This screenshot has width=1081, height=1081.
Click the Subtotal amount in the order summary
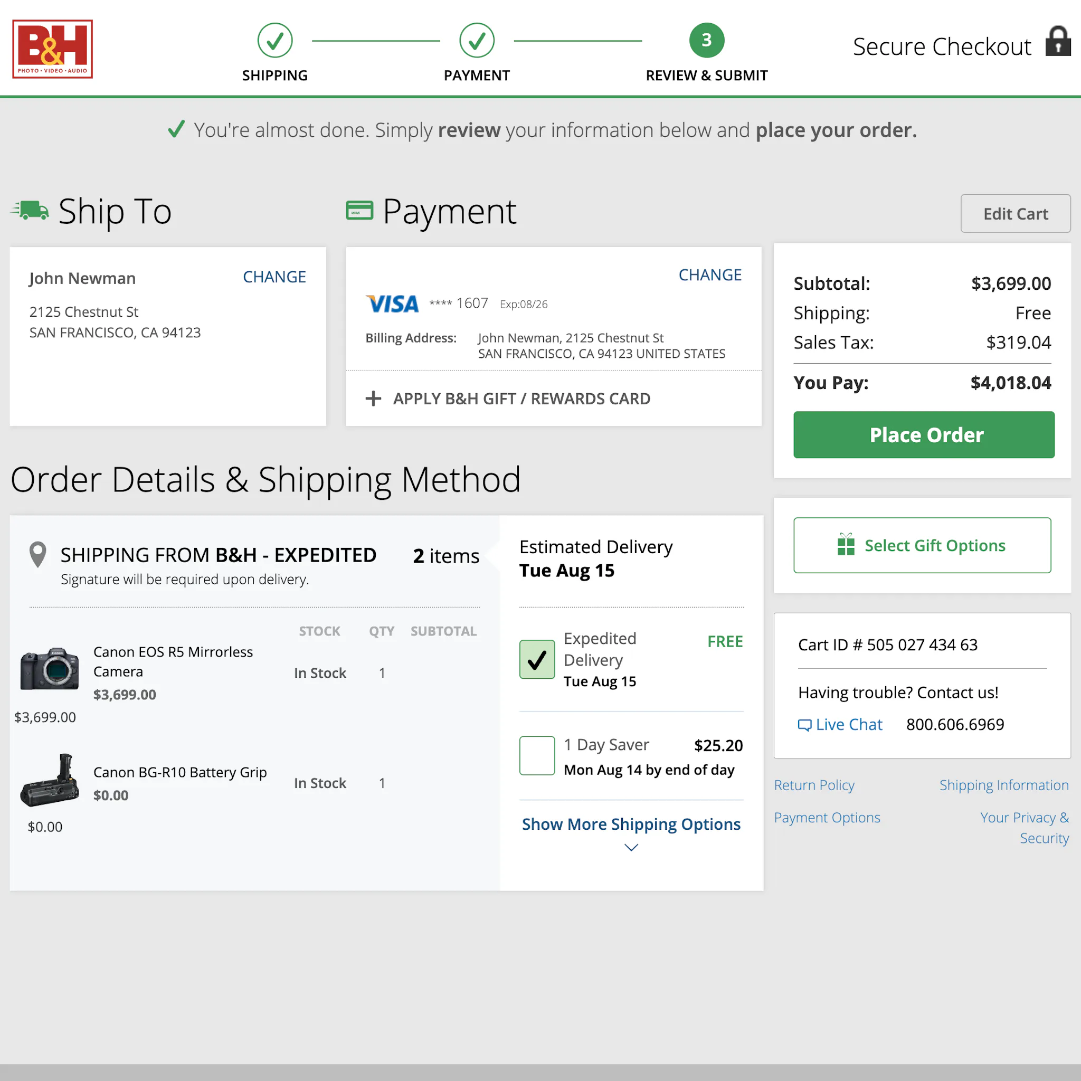(x=1010, y=283)
